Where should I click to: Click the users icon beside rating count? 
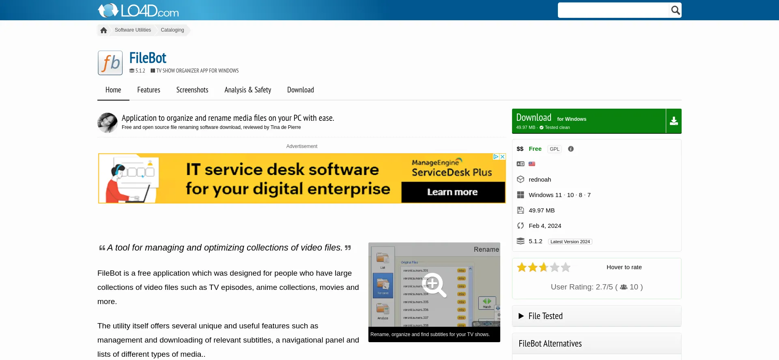[624, 287]
